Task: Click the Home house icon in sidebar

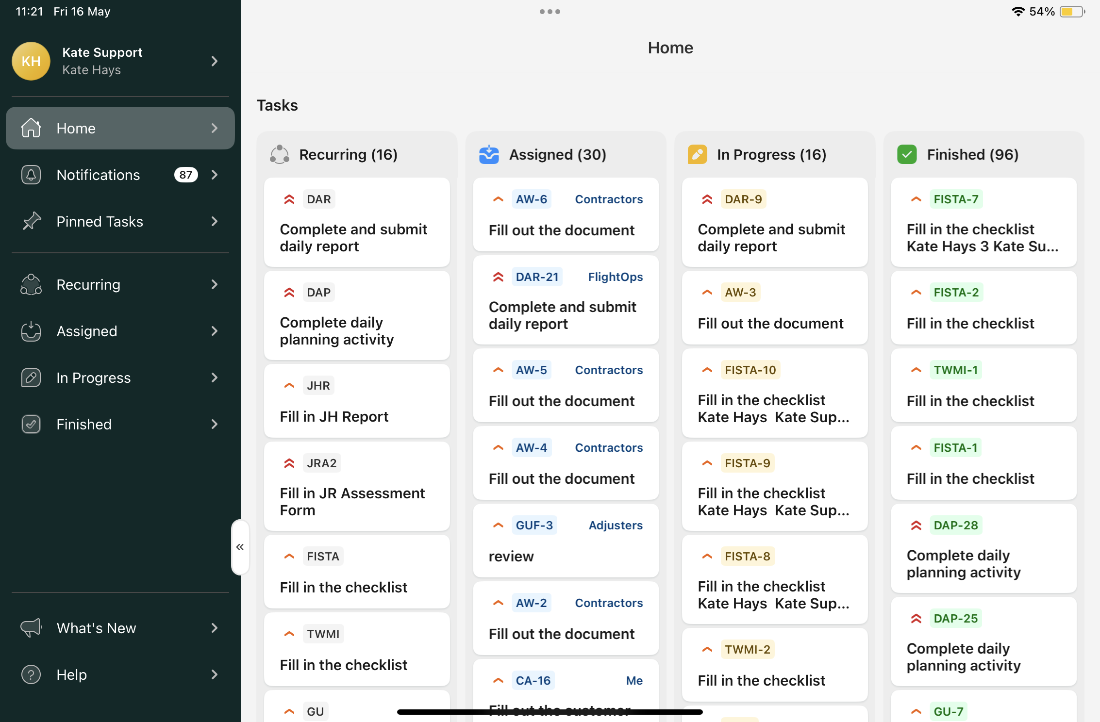Action: coord(31,128)
